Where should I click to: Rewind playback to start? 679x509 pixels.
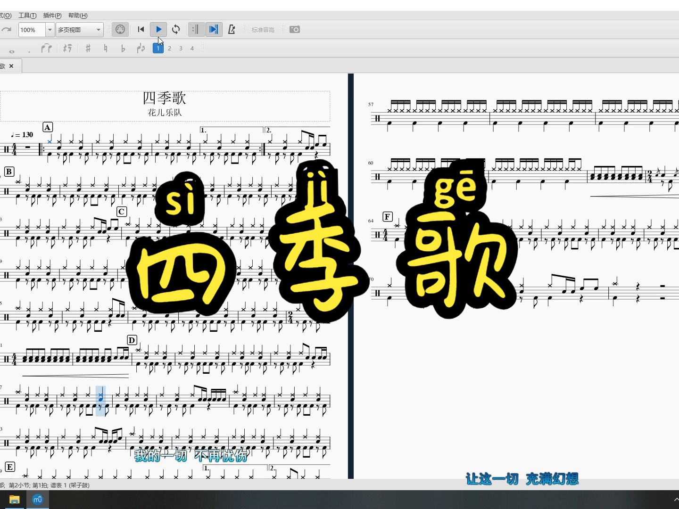[141, 29]
